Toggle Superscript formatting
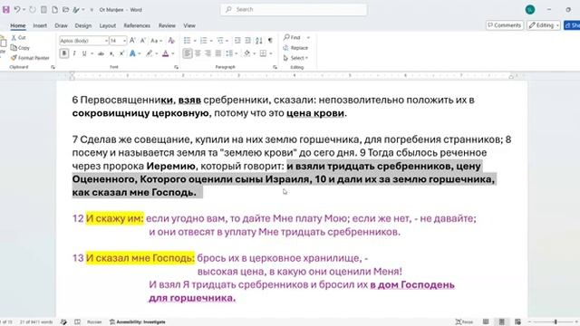The height and width of the screenshot is (326, 580). click(x=121, y=53)
